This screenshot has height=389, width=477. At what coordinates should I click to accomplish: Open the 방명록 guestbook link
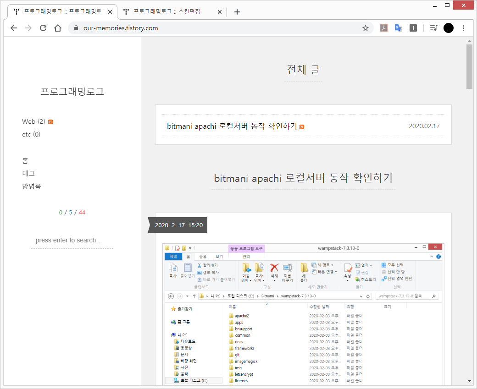click(31, 186)
